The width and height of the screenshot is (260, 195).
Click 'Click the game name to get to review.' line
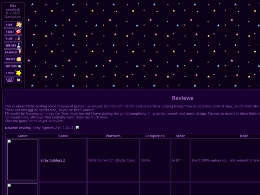tap(34, 121)
